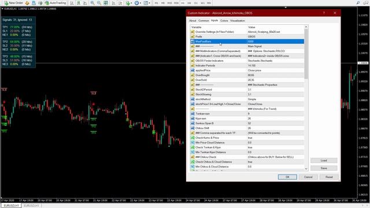The image size is (370, 208).
Task: Select the MaxPastBars variable row
Action: [247, 42]
